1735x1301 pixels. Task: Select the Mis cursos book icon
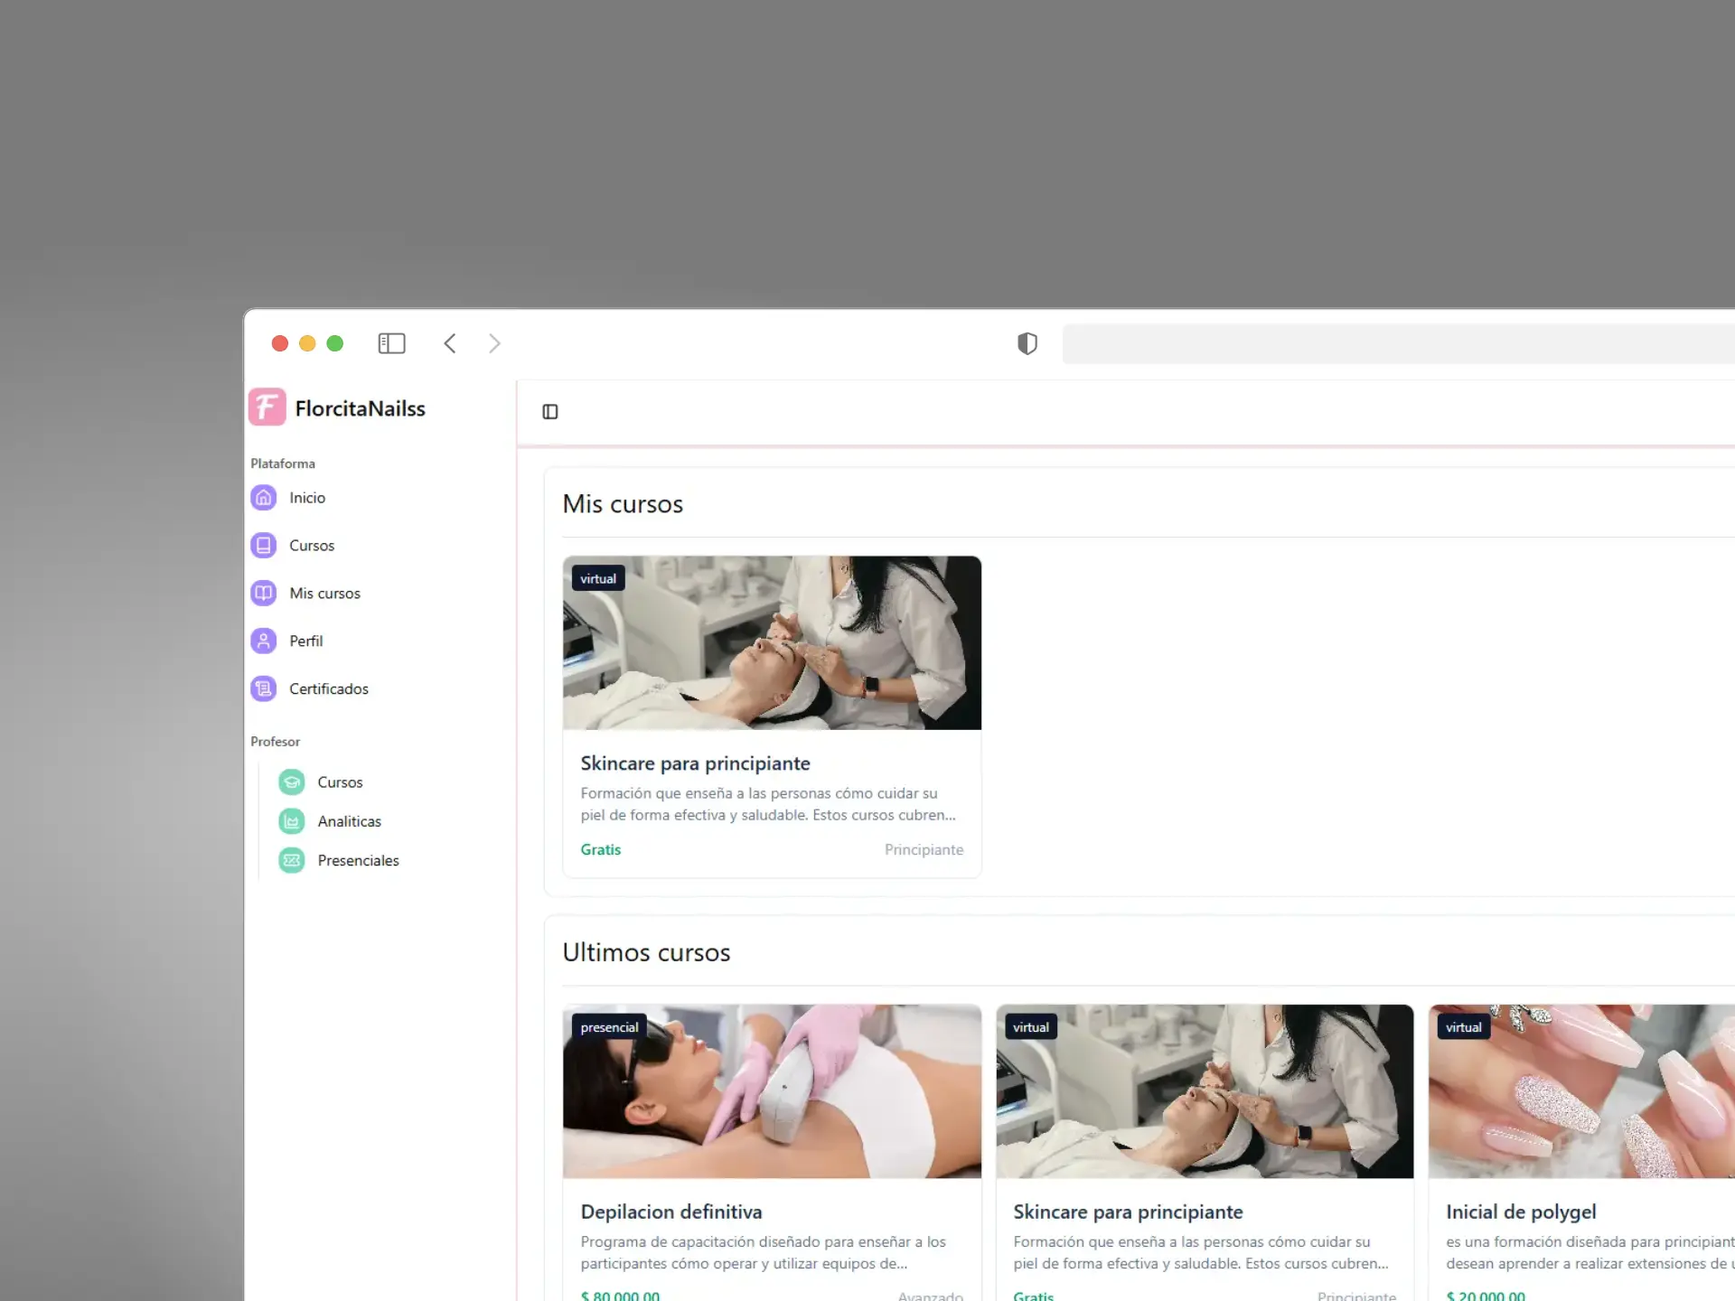[264, 594]
